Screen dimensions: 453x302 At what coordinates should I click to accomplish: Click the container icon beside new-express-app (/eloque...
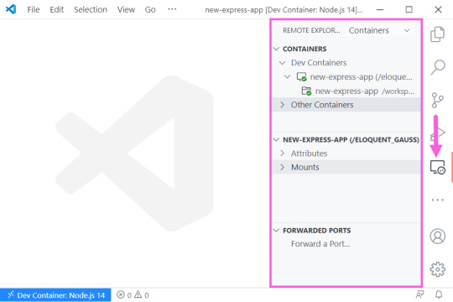click(x=302, y=77)
